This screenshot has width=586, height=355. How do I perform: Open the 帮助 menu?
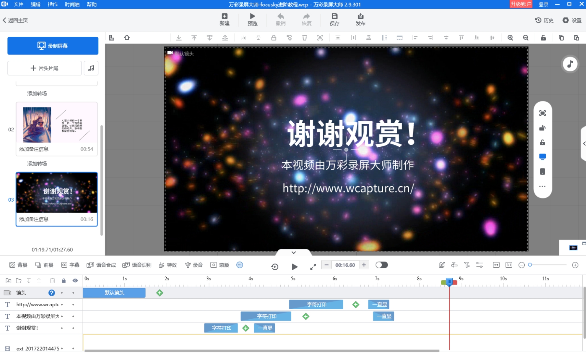92,4
